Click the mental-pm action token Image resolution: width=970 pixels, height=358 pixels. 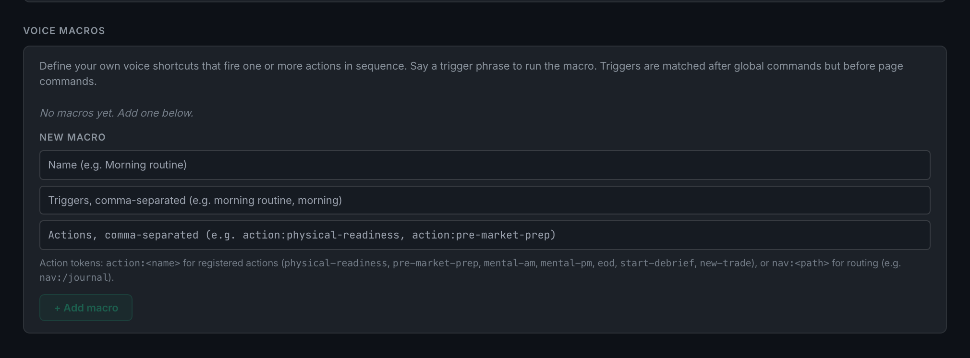[x=566, y=263]
